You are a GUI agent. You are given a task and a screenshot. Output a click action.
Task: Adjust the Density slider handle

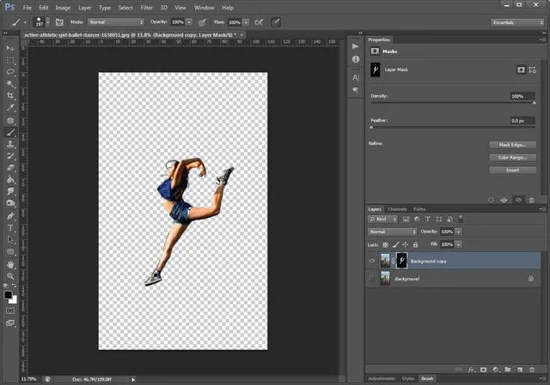[534, 103]
